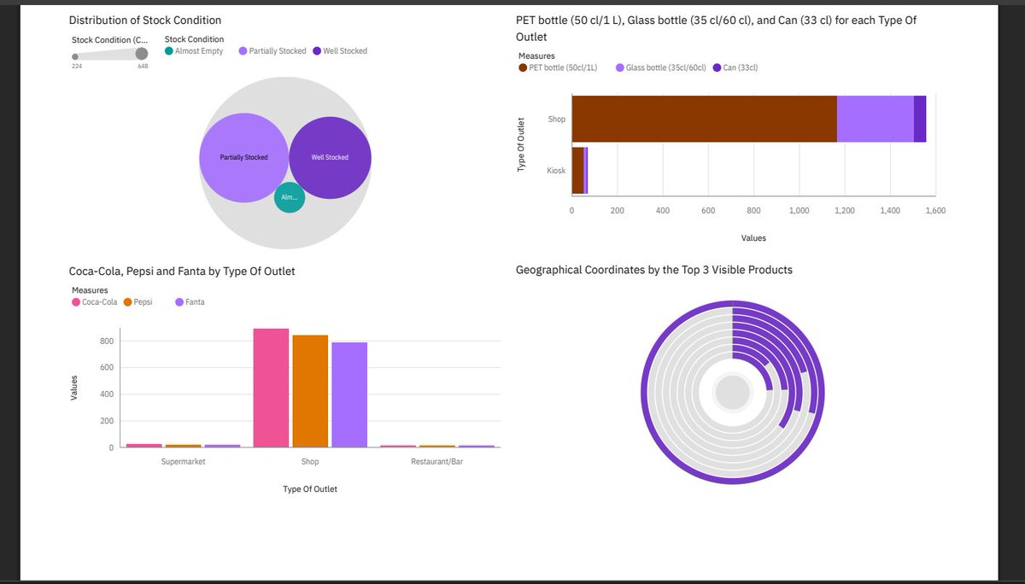The width and height of the screenshot is (1025, 584).
Task: Click the outer purple ring of the radial chart
Action: (732, 305)
